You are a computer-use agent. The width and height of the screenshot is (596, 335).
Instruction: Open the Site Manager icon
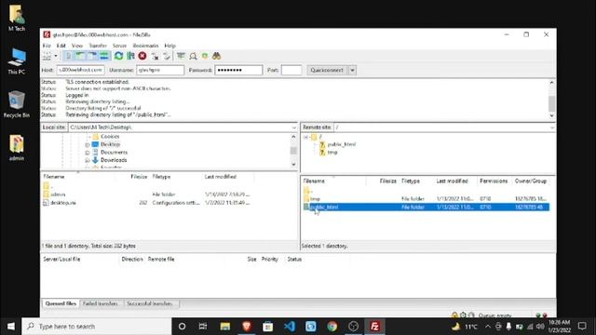(47, 56)
